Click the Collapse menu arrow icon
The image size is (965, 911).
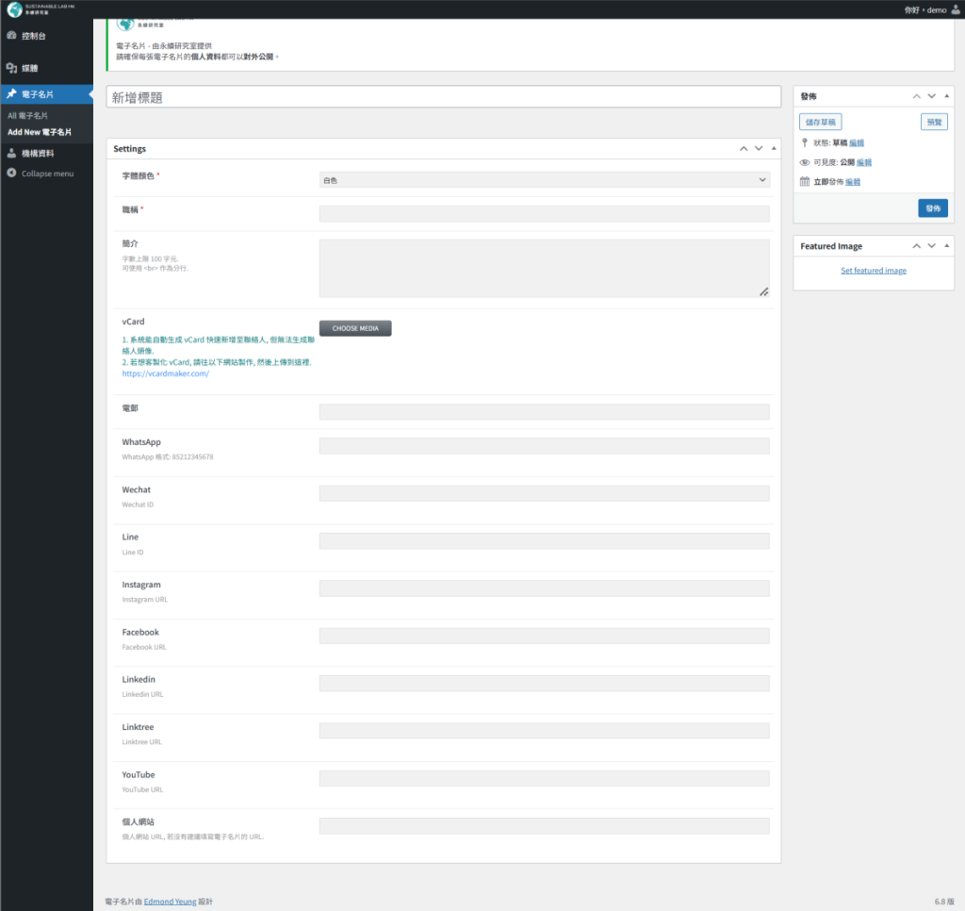(x=11, y=174)
